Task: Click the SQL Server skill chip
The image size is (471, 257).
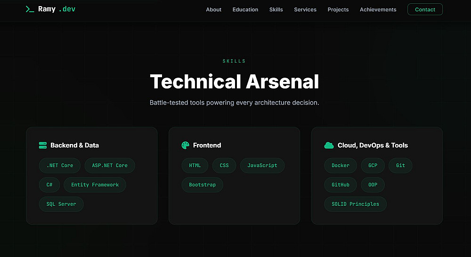Action: tap(61, 204)
